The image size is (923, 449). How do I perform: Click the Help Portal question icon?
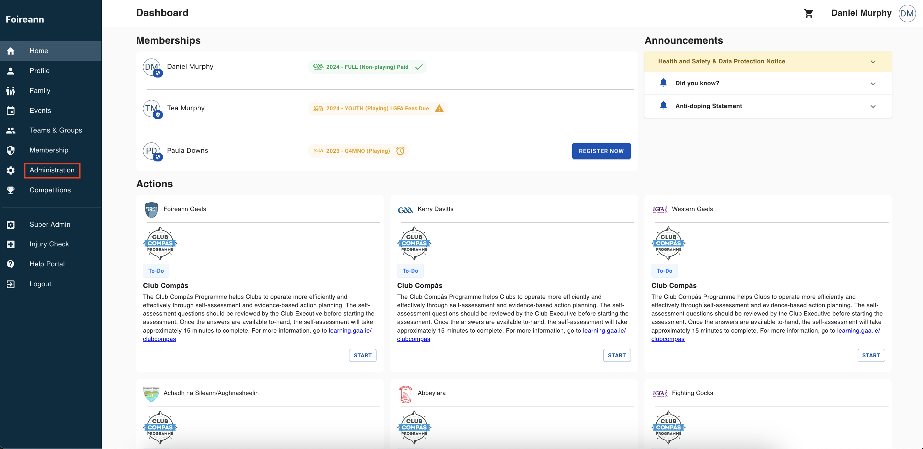coord(11,264)
